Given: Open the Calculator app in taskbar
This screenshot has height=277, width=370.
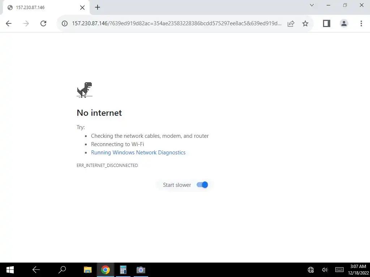Looking at the screenshot, I should 123,270.
